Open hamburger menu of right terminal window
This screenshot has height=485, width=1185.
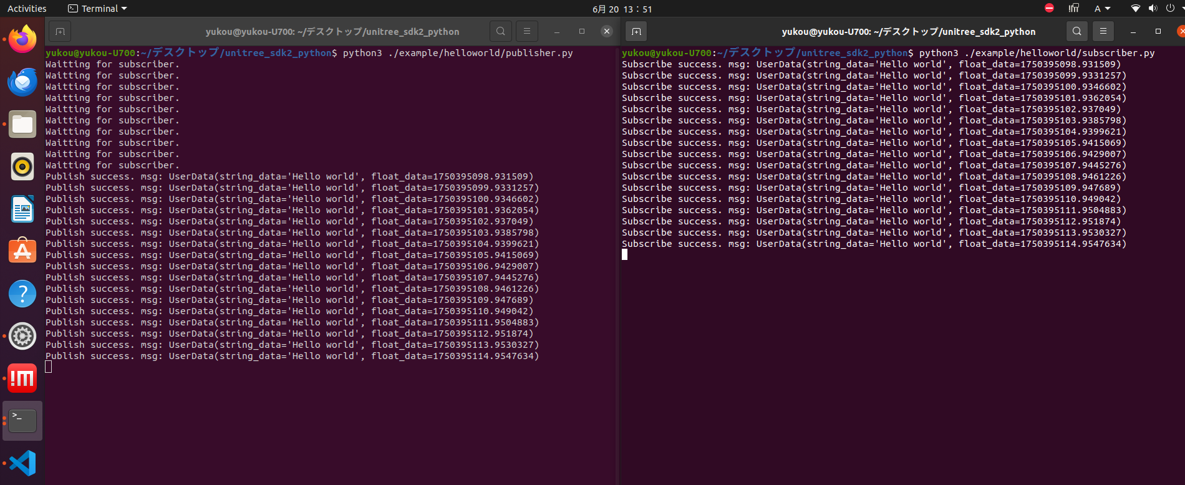tap(1103, 31)
